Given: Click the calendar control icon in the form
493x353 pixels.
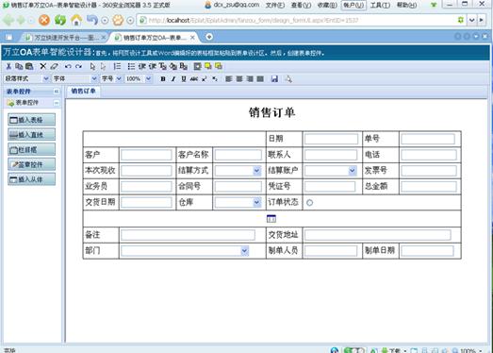Looking at the screenshot, I should coord(271,218).
